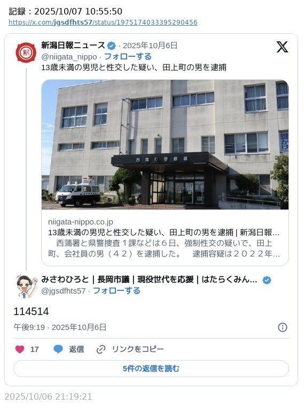The height and width of the screenshot is (412, 304).
Task: Open Misawa Hiroto's cartoon avatar
Action: [x=27, y=286]
